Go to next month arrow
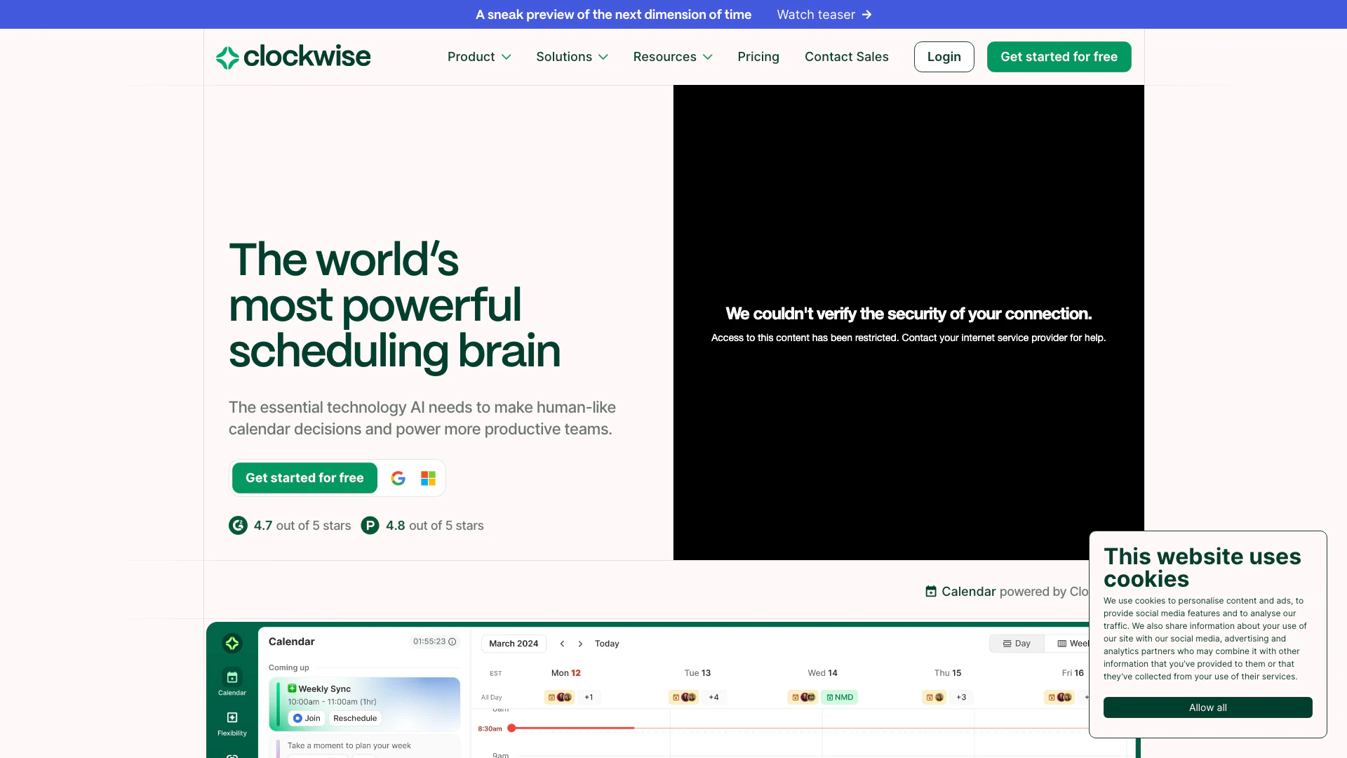1347x758 pixels. tap(580, 644)
